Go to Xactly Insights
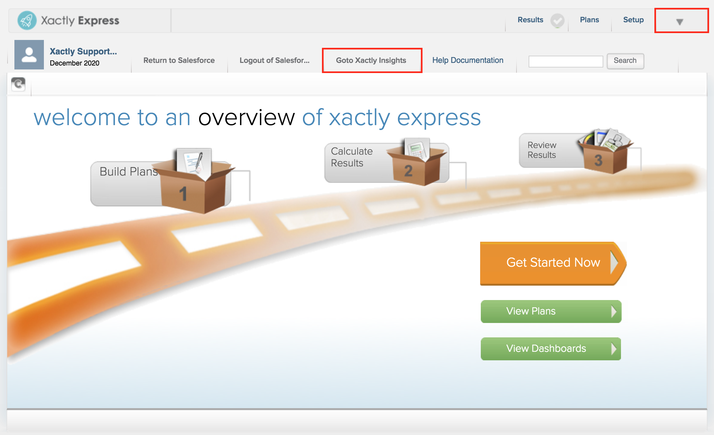The image size is (714, 435). (371, 60)
